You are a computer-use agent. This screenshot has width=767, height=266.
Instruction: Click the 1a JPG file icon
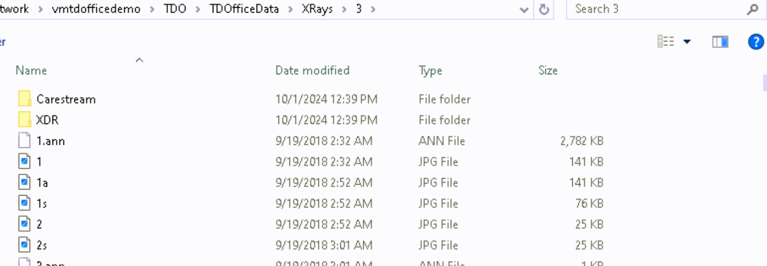tap(25, 182)
